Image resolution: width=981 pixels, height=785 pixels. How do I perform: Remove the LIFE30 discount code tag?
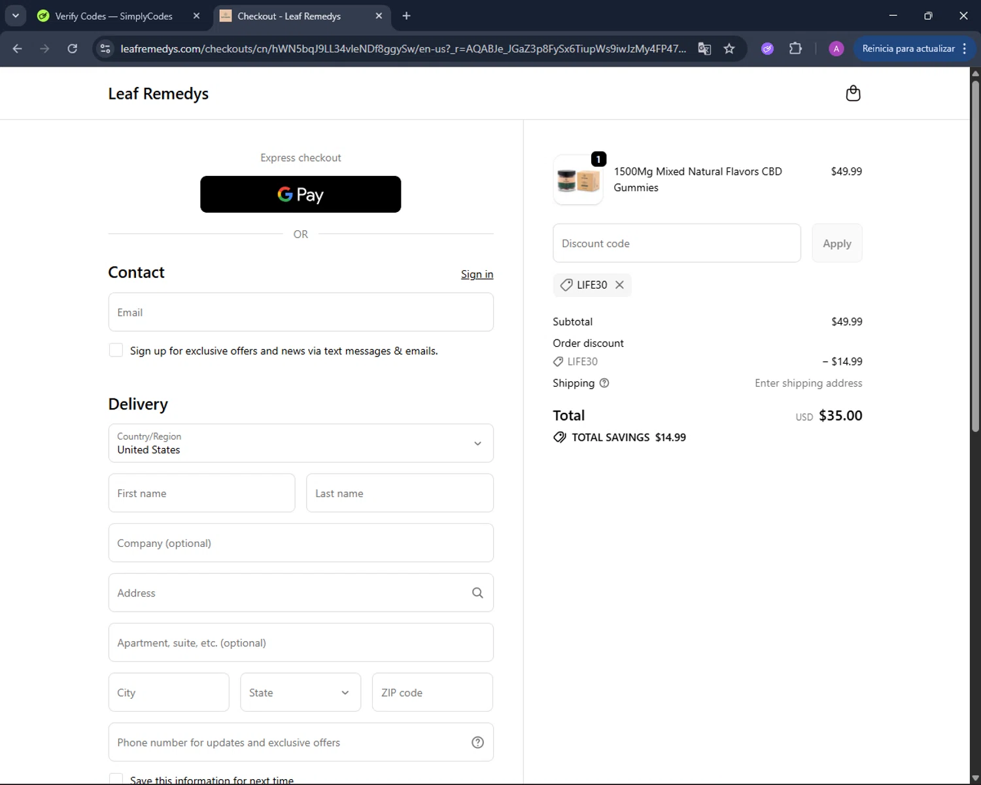tap(619, 285)
